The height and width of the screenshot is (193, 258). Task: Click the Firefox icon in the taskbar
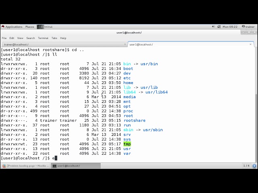4,166
